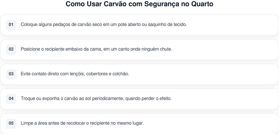The image size is (279, 134).
Task: Click the 04 step number badge
Action: pos(11,99)
